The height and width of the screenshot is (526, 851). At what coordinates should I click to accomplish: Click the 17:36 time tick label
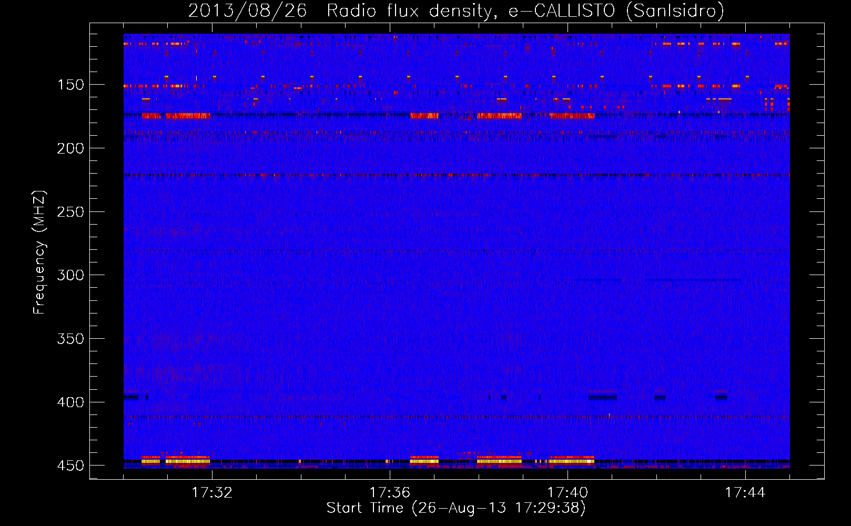390,492
